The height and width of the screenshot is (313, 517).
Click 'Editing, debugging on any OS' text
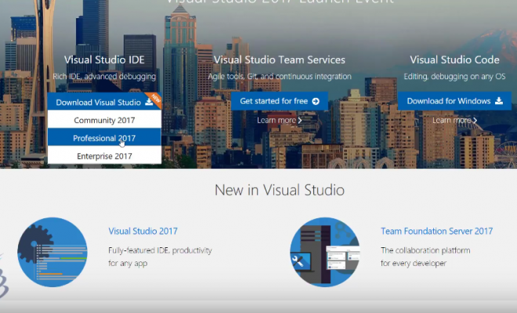454,77
